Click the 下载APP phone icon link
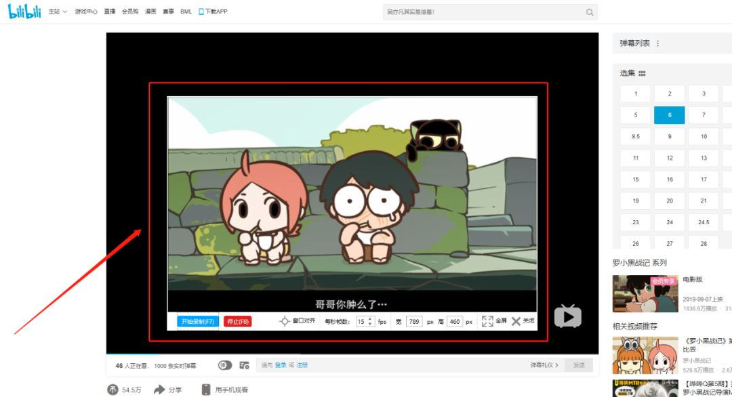The image size is (732, 397). [213, 12]
